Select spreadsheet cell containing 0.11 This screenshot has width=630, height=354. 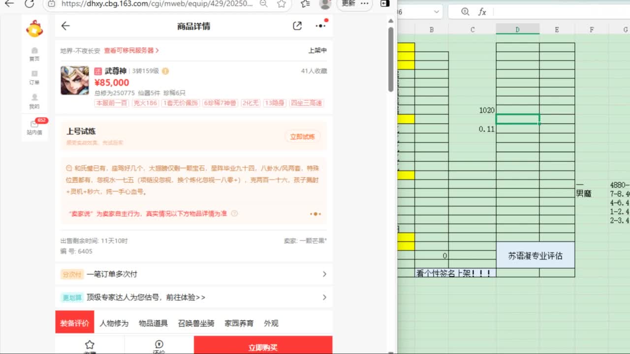(472, 129)
